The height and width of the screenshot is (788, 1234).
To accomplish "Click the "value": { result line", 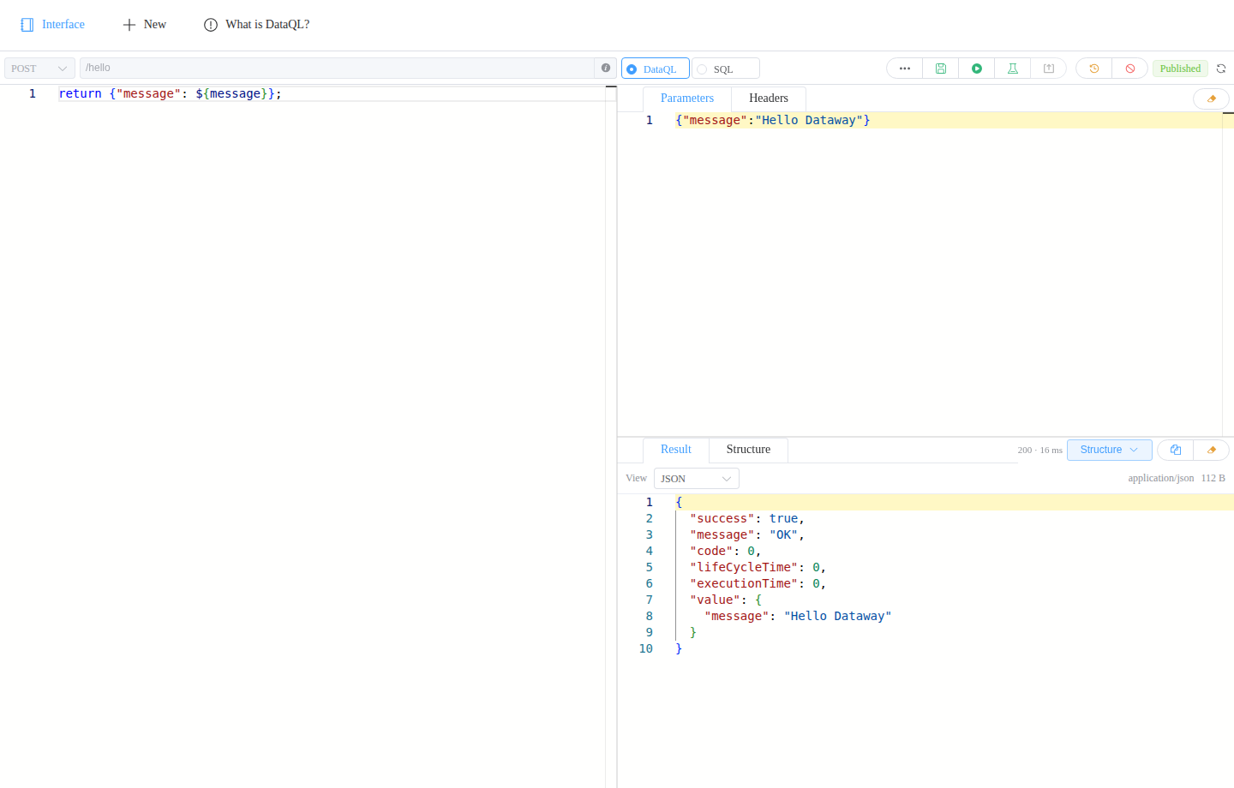I will click(x=726, y=600).
